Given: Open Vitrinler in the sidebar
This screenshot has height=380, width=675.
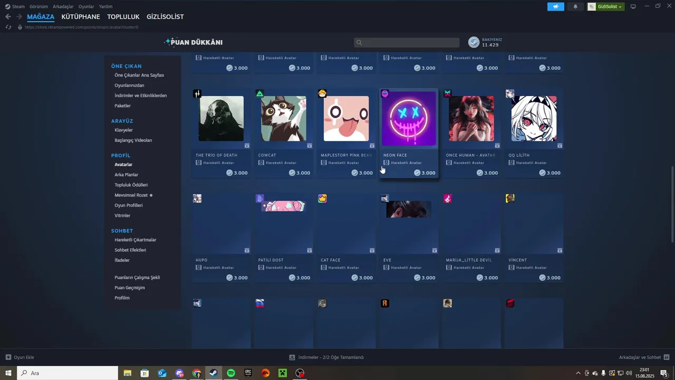Looking at the screenshot, I should [x=122, y=216].
